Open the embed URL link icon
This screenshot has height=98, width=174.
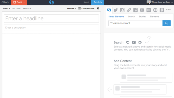coord(129,10)
